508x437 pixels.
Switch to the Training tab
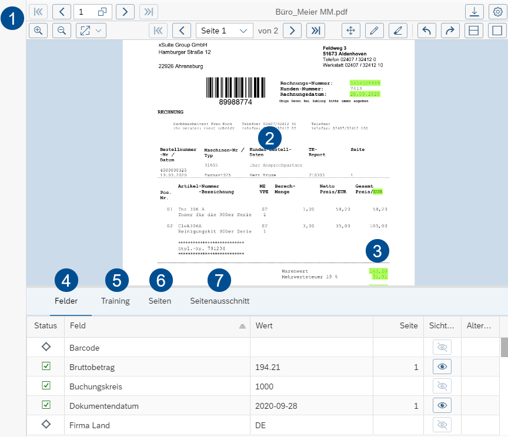(x=115, y=301)
